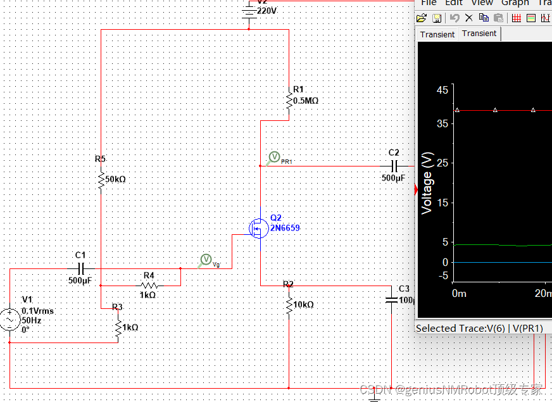This screenshot has width=552, height=402.
Task: Undo the last graph change
Action: pos(455,18)
